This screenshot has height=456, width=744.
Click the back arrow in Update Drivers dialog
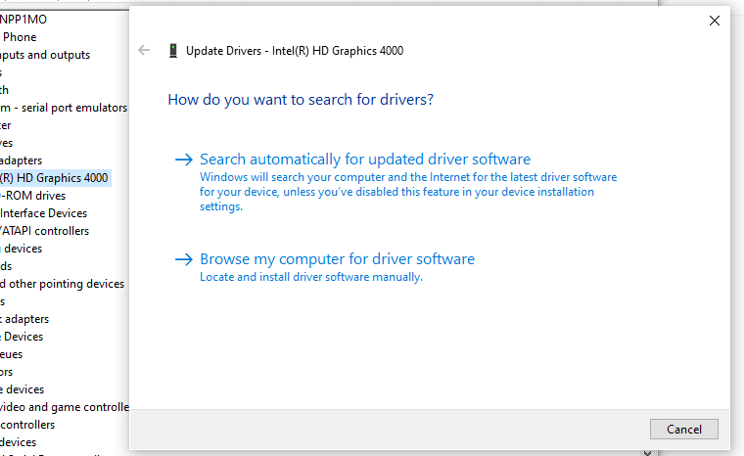point(144,50)
